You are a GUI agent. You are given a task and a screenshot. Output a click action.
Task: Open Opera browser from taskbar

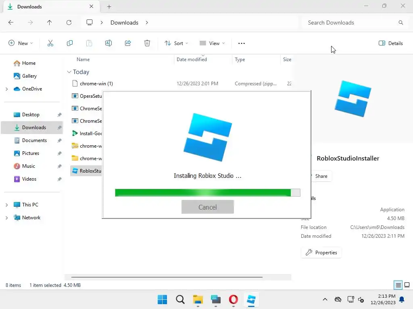click(234, 299)
